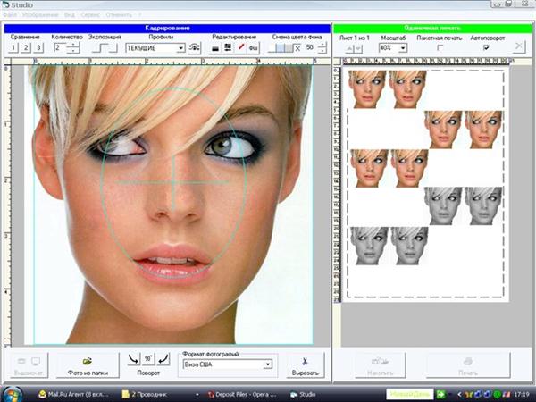Click the red pencil editing icon
This screenshot has width=536, height=402.
click(241, 47)
